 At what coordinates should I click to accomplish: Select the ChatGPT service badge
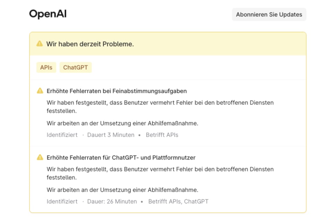75,67
